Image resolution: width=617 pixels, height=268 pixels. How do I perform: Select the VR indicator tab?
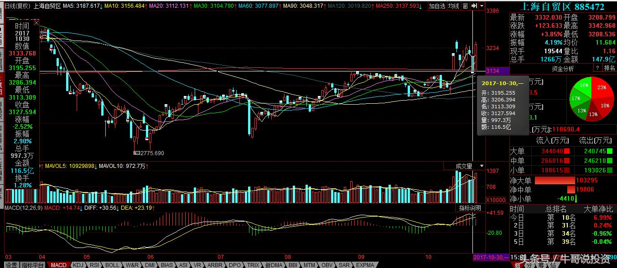[x=197, y=265]
